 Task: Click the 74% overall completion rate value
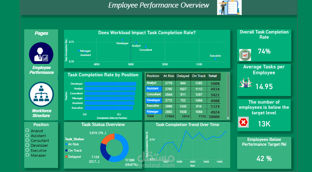(x=264, y=51)
